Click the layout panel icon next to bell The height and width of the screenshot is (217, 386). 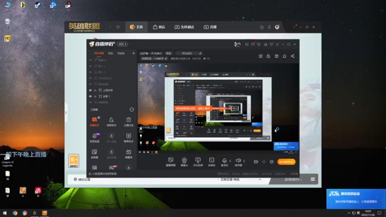[x=276, y=56]
